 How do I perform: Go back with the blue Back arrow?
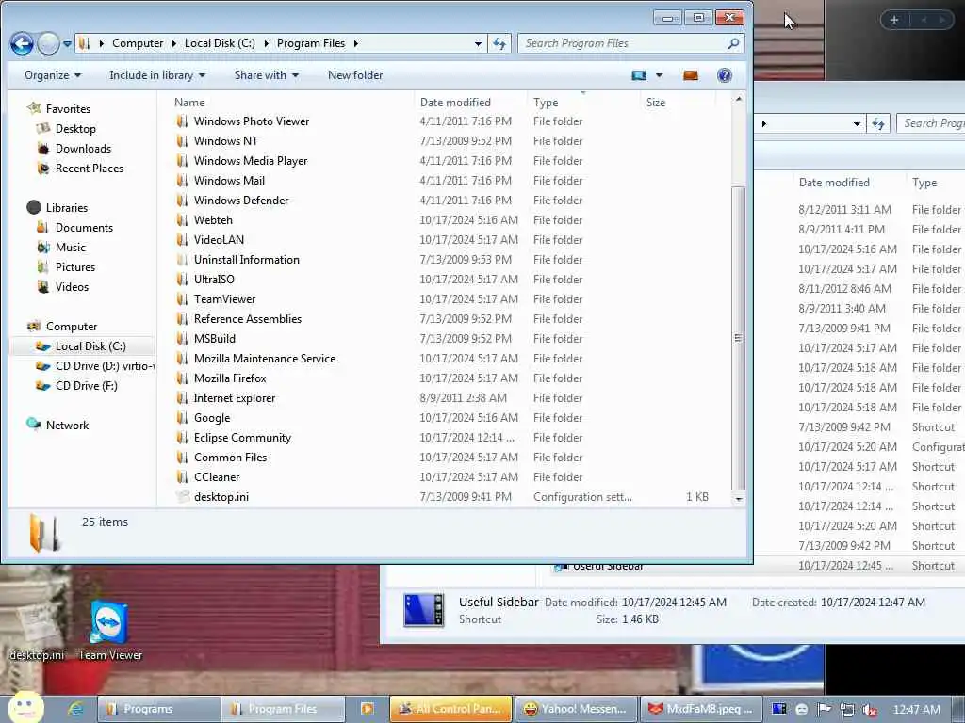click(x=23, y=43)
